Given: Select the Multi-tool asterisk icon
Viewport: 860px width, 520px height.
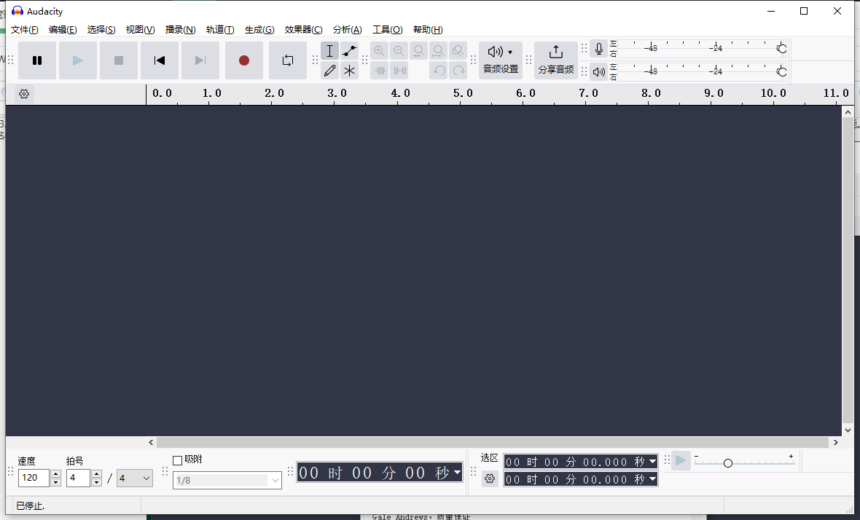Looking at the screenshot, I should click(349, 71).
